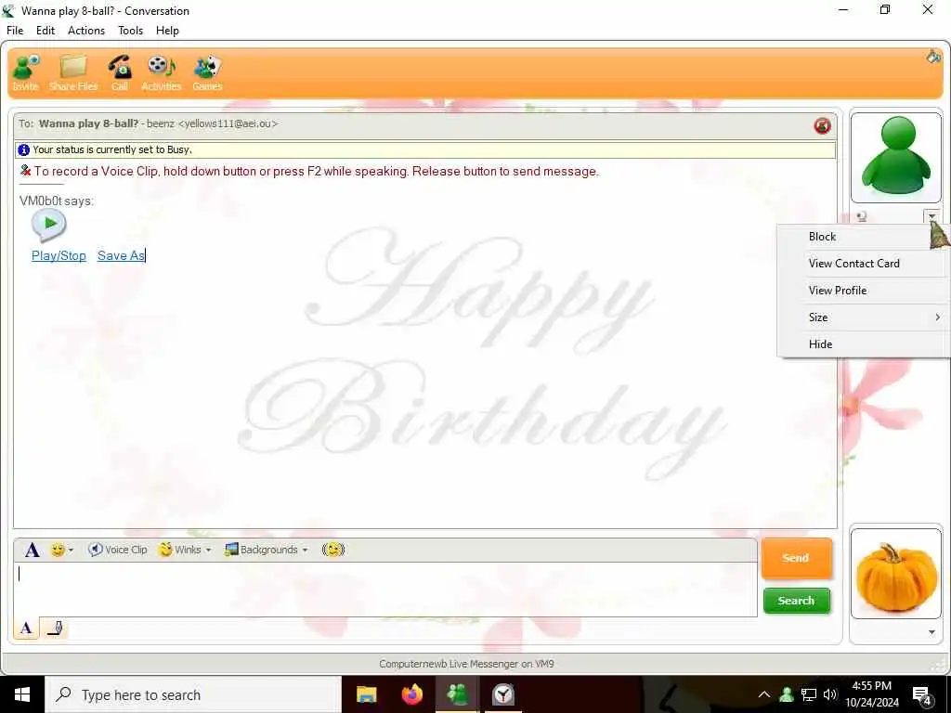Click the Invite toolbar icon
The image size is (951, 713).
point(25,72)
